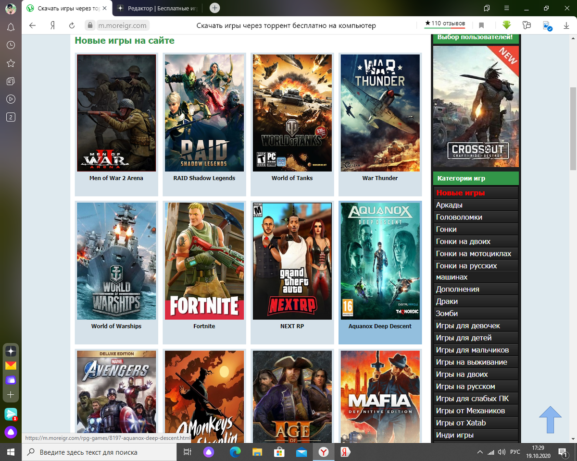
Task: Switch the 'РУС' keyboard language indicator
Action: click(x=515, y=452)
